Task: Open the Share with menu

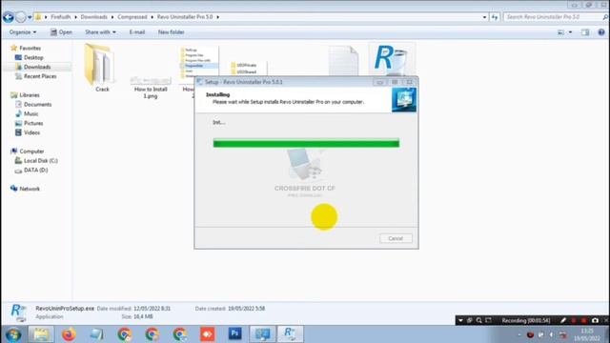Action: click(x=100, y=32)
